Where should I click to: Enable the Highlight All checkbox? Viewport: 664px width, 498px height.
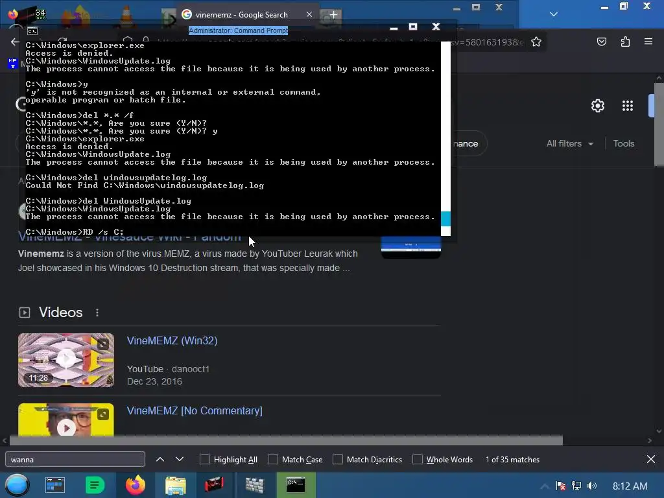(x=204, y=459)
